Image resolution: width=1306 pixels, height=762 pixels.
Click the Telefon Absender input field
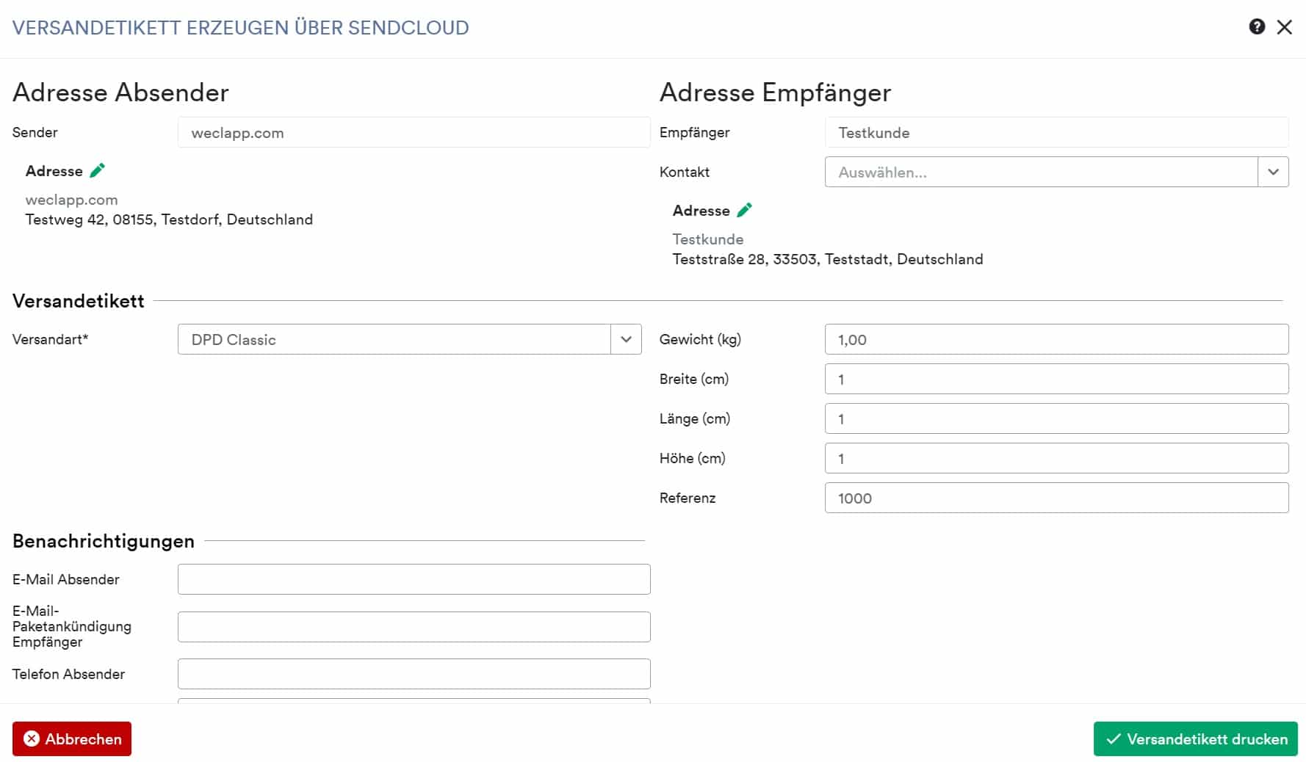(x=414, y=674)
